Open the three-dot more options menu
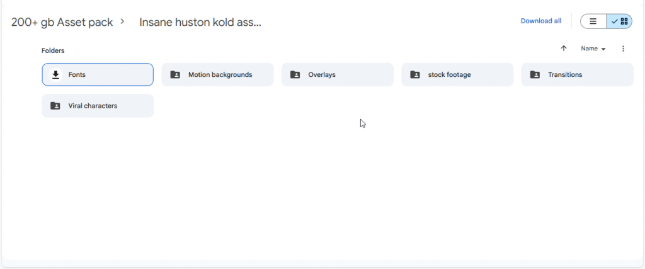The width and height of the screenshot is (645, 269). point(623,49)
